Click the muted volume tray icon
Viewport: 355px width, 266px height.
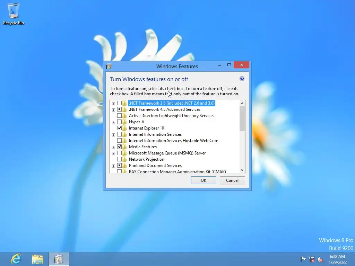click(320, 259)
